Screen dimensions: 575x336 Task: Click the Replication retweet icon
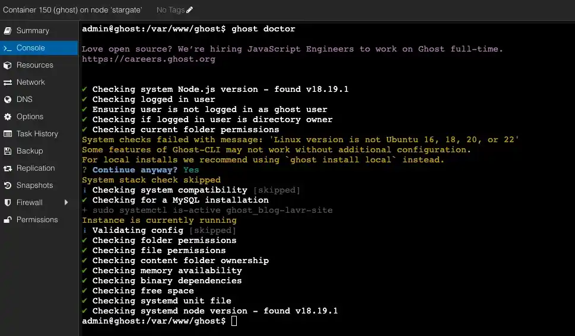tap(7, 168)
